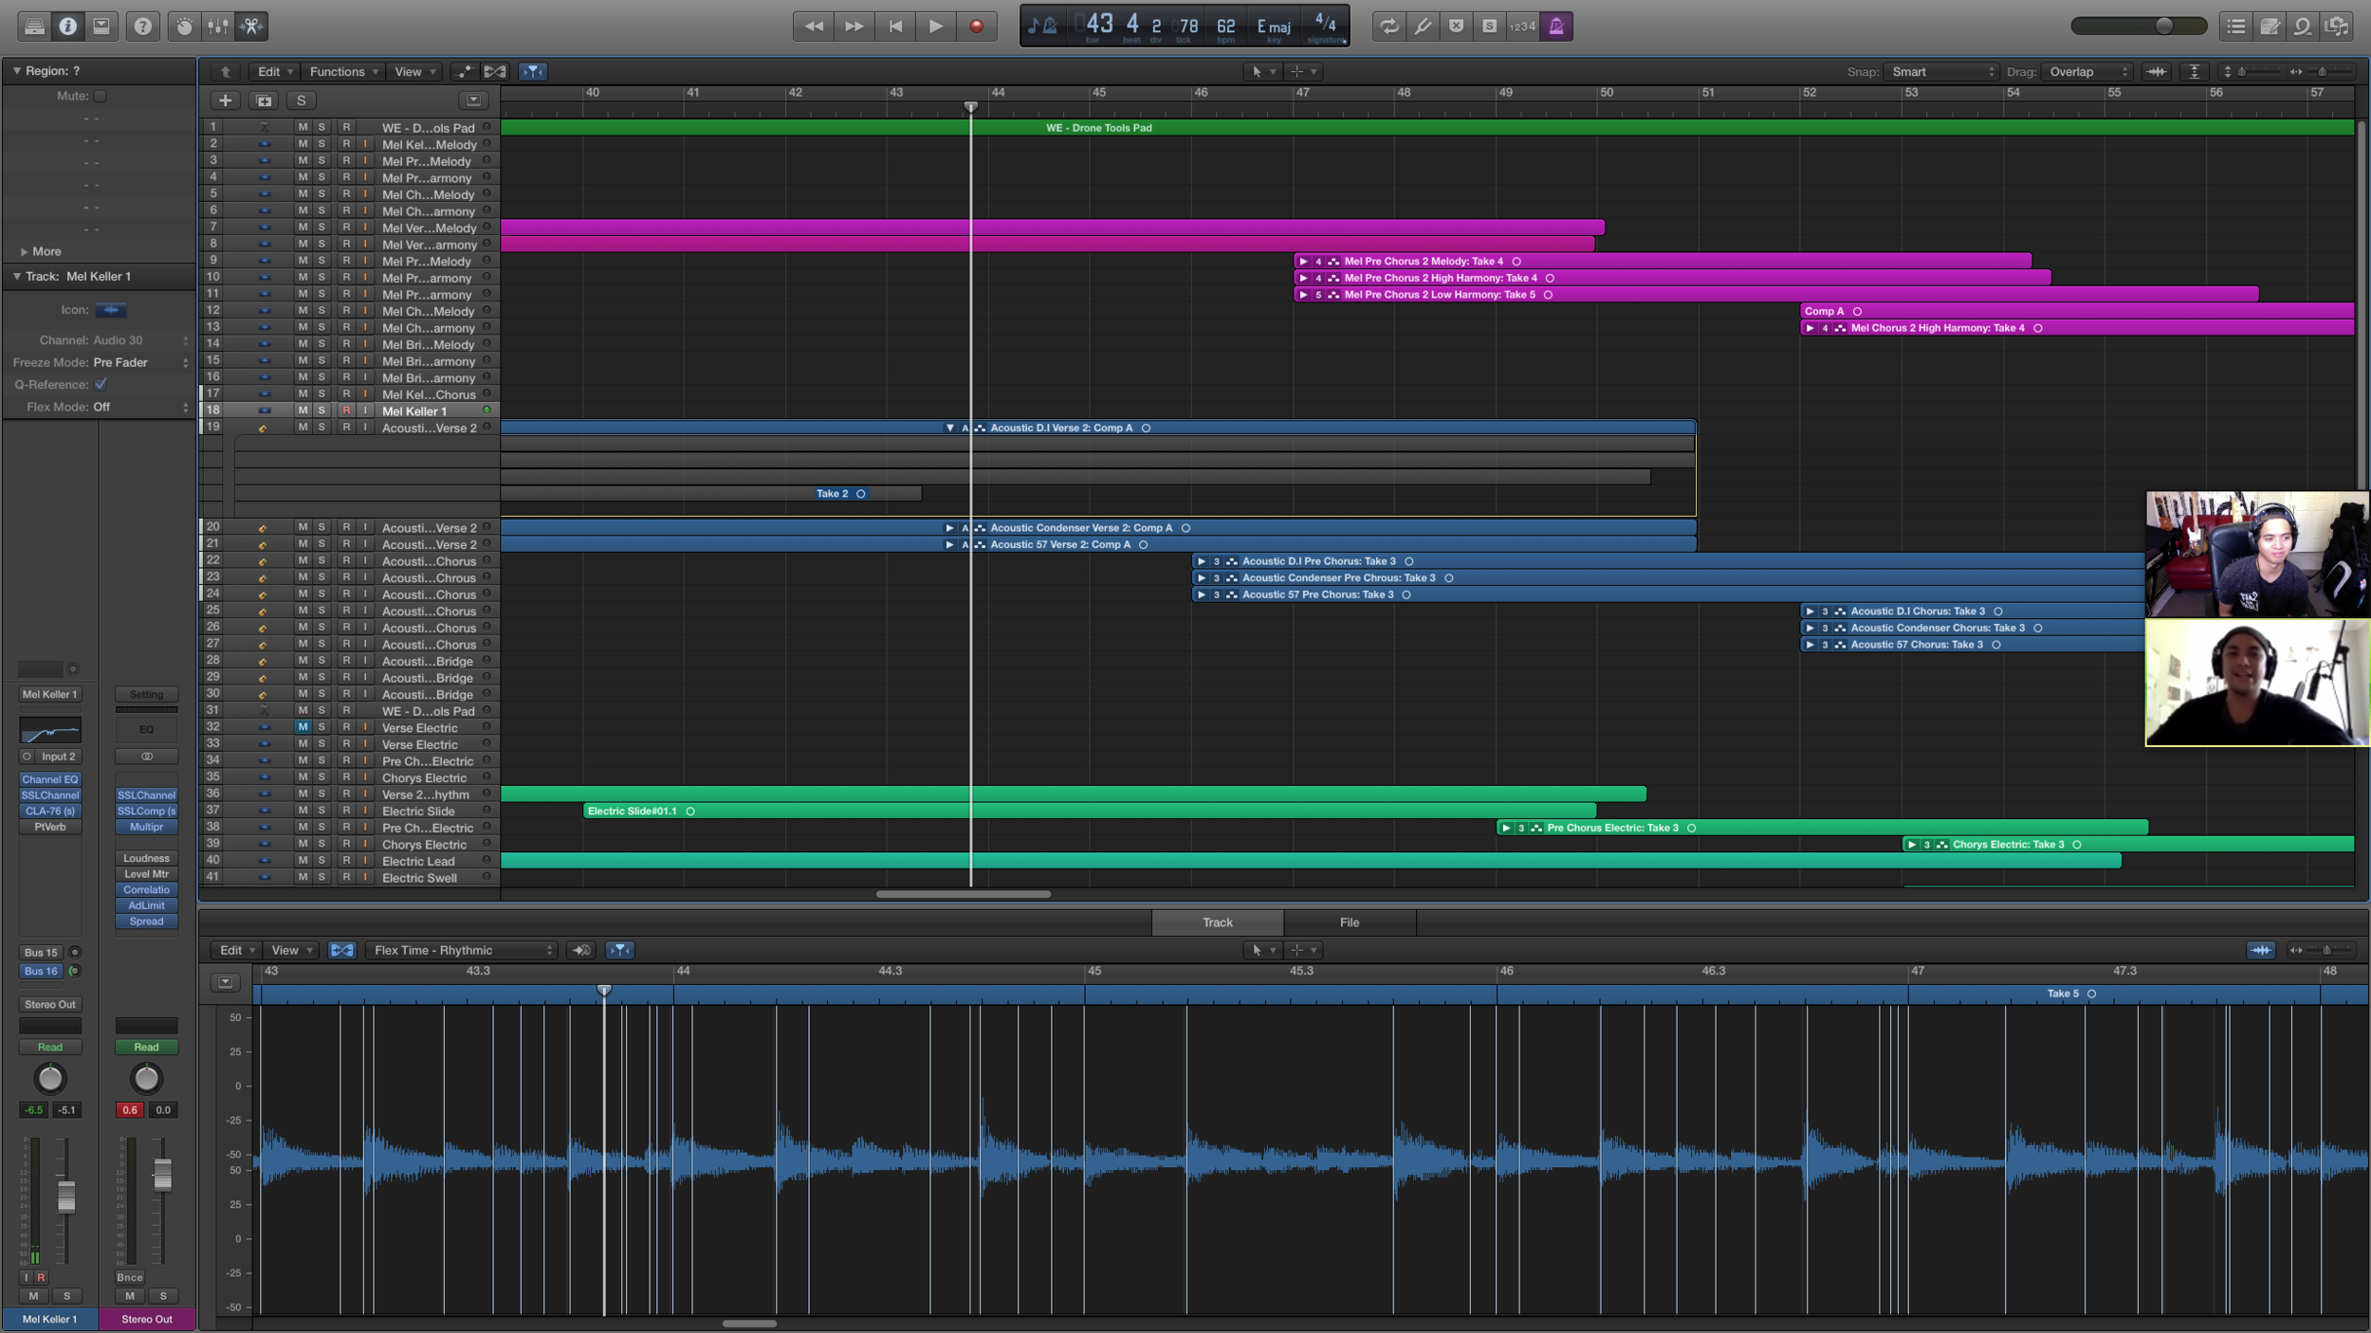Enable Flex with the scissors icon
Image resolution: width=2371 pixels, height=1333 pixels.
[x=252, y=26]
